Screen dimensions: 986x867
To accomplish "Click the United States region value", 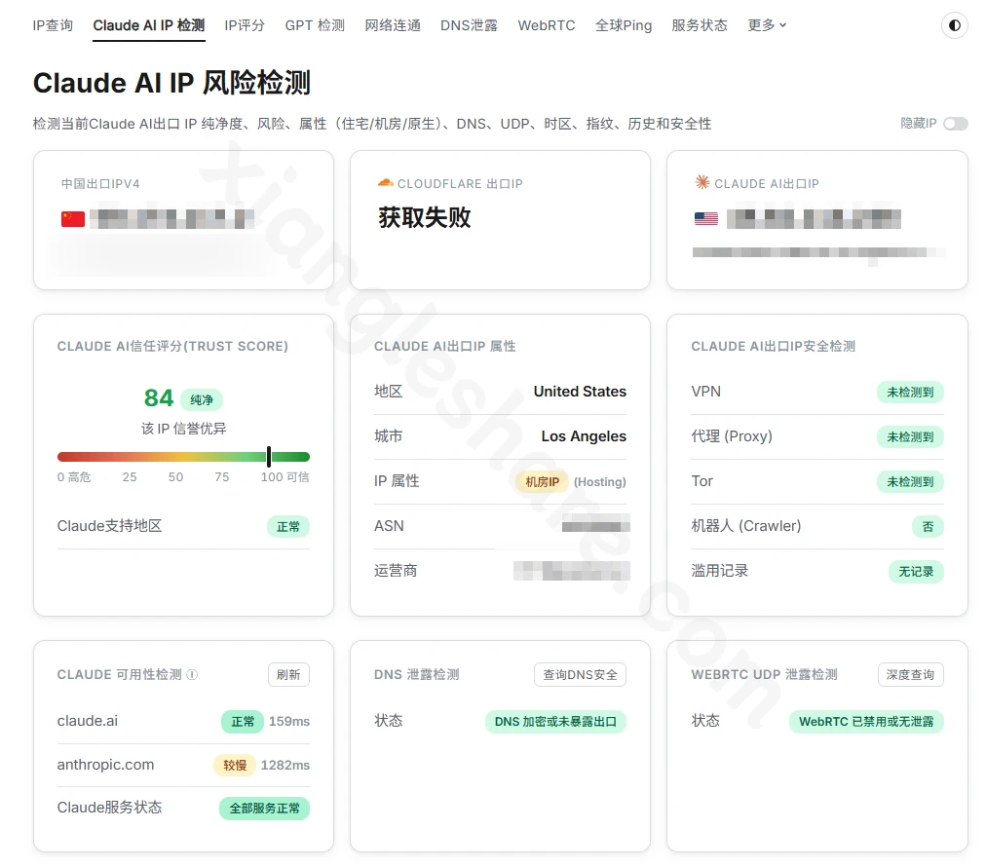I will (x=580, y=391).
